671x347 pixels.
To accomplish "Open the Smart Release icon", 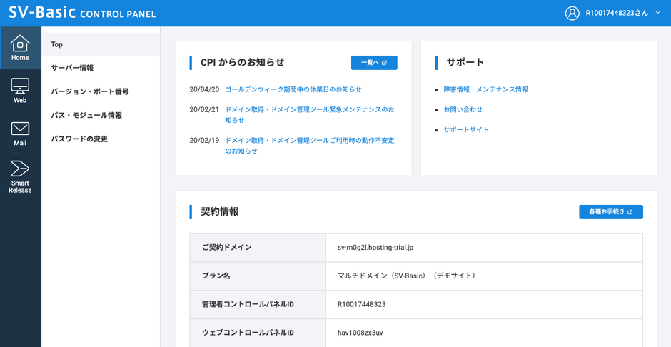I will click(20, 176).
